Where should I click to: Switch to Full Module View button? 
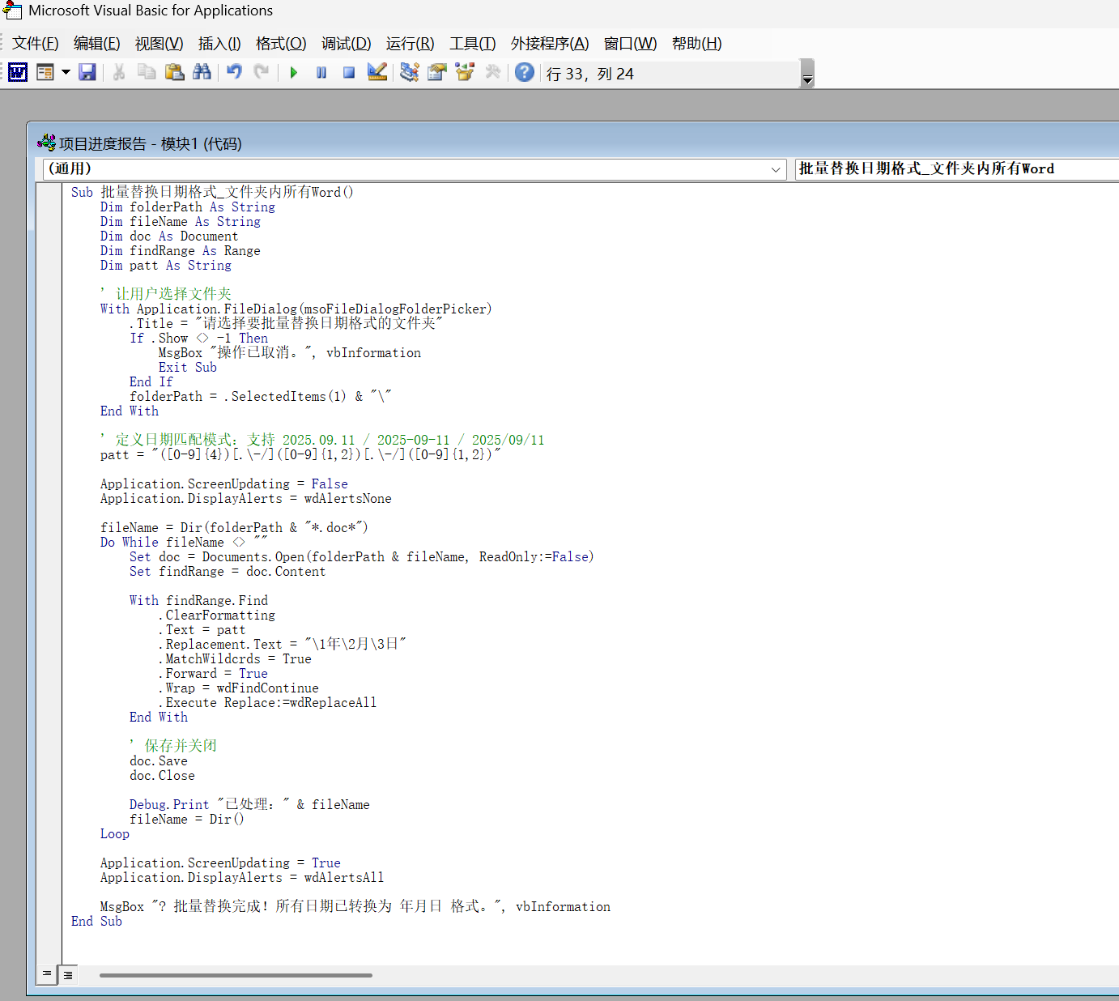pyautogui.click(x=69, y=974)
